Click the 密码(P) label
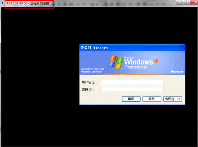Screen dimensions: 198x147 pyautogui.click(x=88, y=90)
